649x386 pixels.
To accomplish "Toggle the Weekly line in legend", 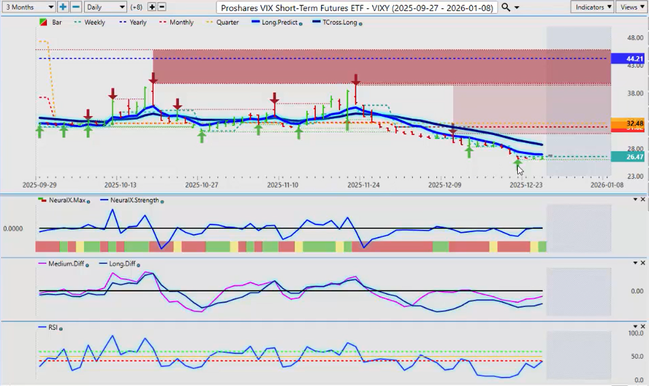I will pyautogui.click(x=95, y=22).
